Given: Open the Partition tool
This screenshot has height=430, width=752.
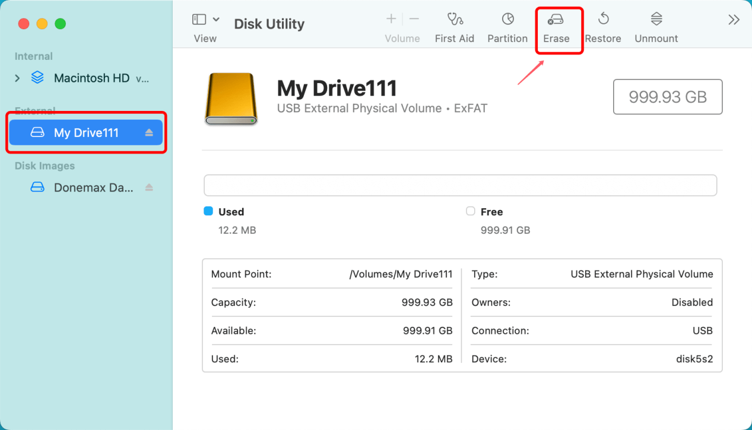Looking at the screenshot, I should (x=507, y=20).
